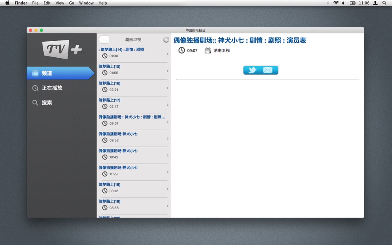The image size is (392, 245).
Task: Click detail pane clock icon beside 09:07
Action: click(x=182, y=50)
